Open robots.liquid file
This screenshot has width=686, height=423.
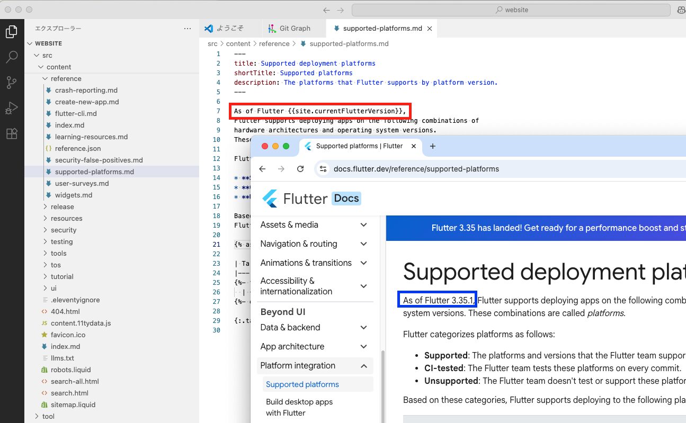point(111,370)
